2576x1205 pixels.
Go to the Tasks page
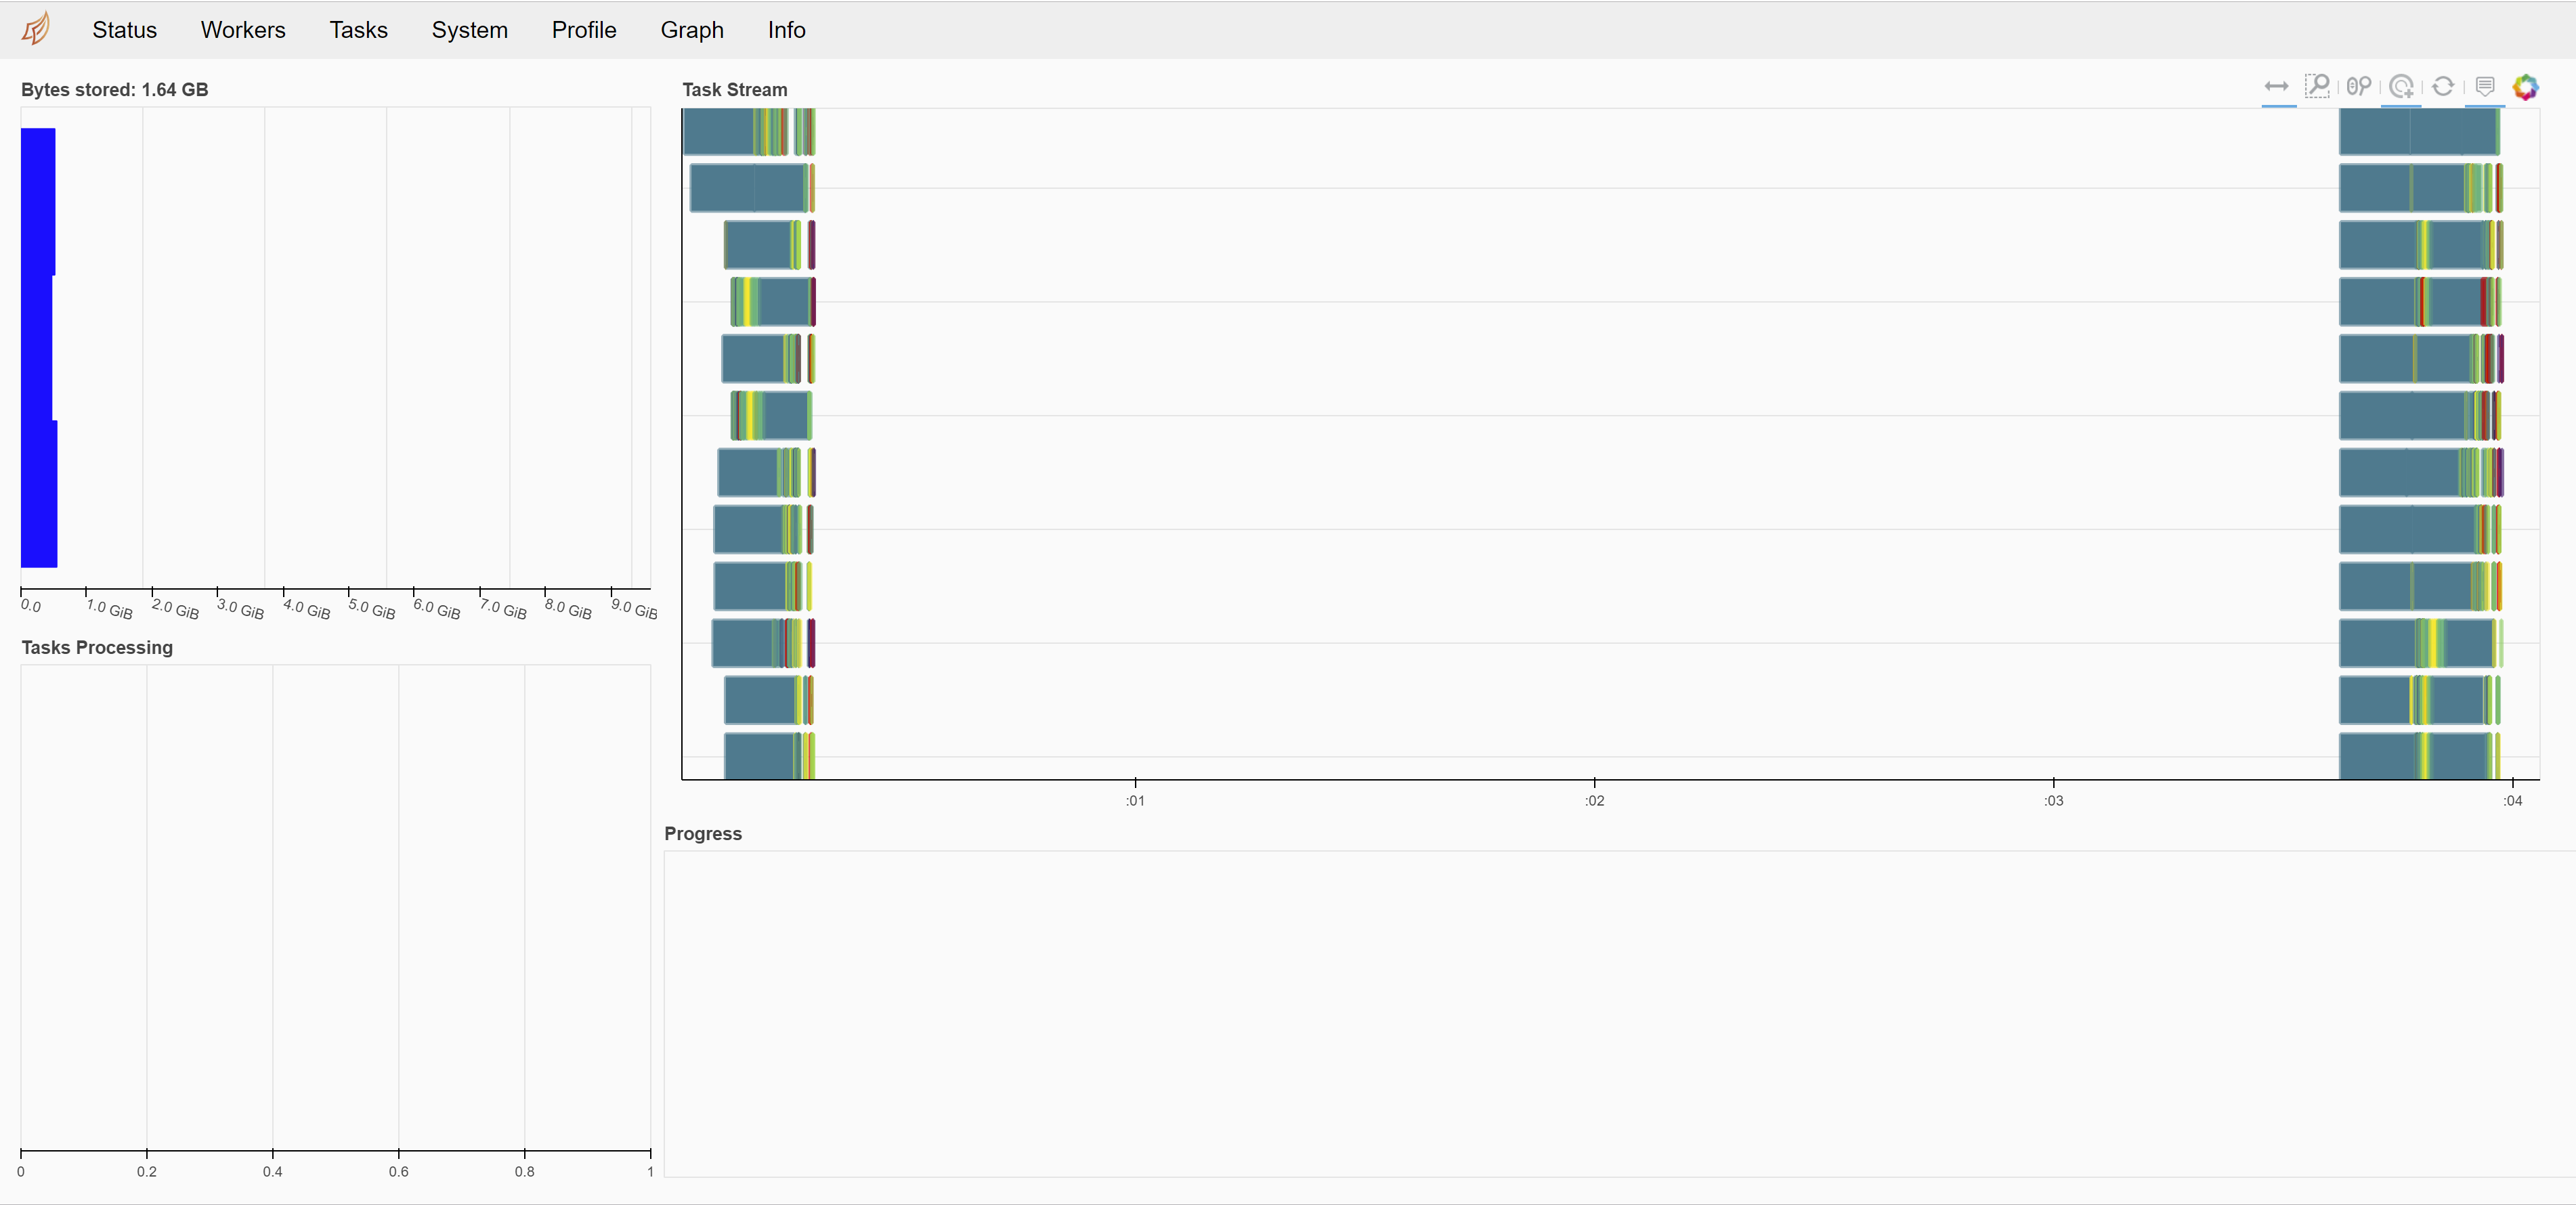pos(358,30)
